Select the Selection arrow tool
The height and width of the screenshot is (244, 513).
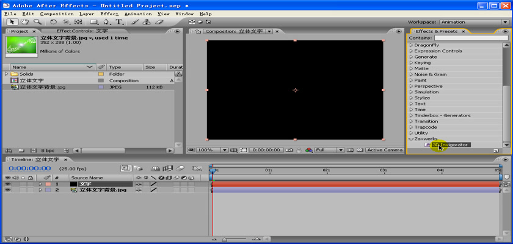click(x=12, y=22)
